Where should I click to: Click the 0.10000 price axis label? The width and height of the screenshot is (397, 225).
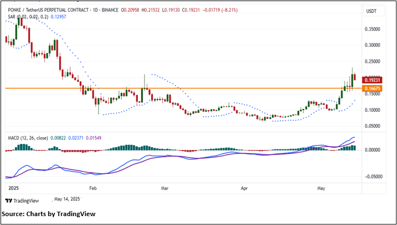coord(372,110)
